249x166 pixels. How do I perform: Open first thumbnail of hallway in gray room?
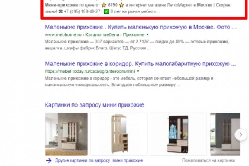[x=66, y=134]
